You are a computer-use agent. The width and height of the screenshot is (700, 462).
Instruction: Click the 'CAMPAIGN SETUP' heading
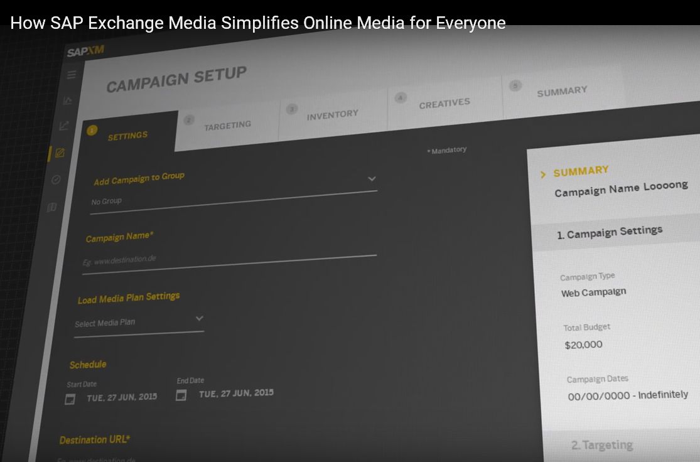[x=176, y=80]
